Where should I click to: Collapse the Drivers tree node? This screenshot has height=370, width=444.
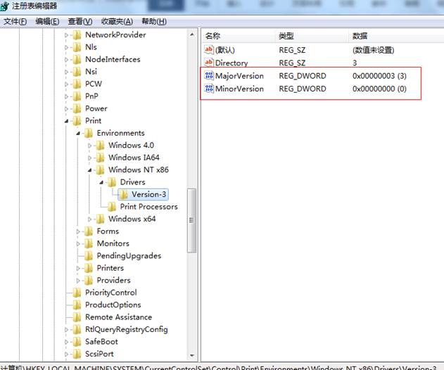(102, 182)
